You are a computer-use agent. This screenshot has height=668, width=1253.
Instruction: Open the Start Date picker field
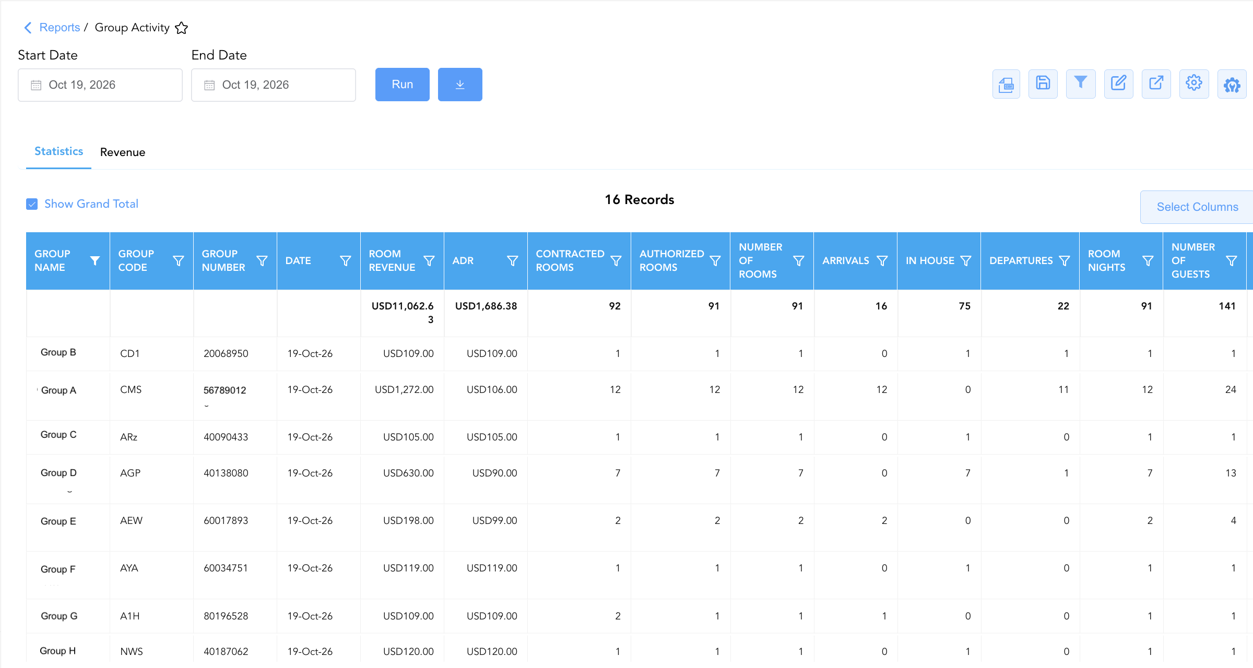tap(100, 85)
